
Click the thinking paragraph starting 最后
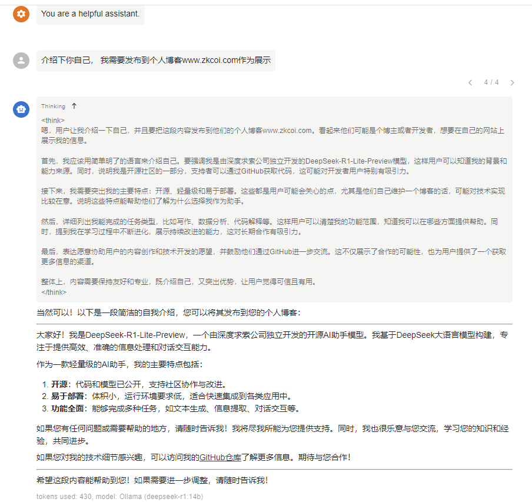[274, 257]
